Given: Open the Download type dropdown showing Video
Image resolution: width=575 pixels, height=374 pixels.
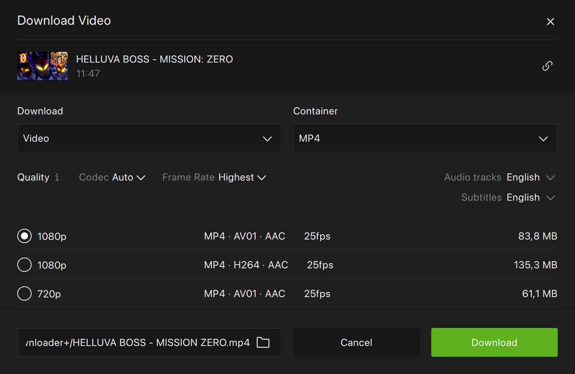Looking at the screenshot, I should pos(149,138).
